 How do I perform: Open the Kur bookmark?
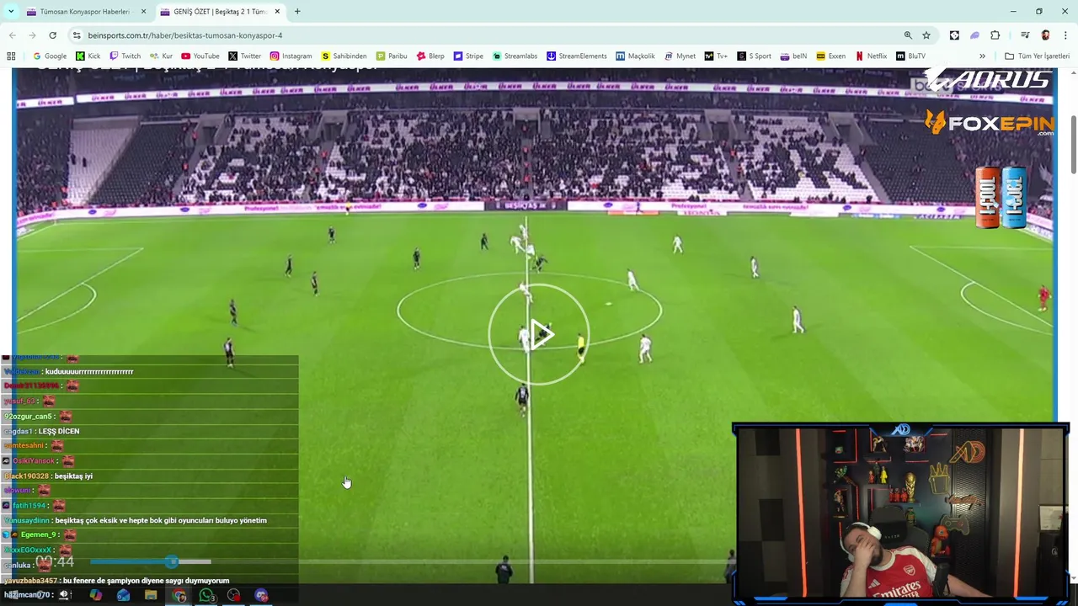[x=161, y=56]
